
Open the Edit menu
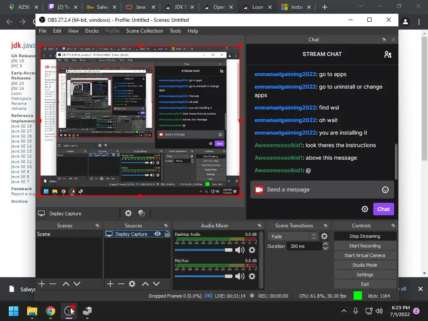tap(57, 31)
